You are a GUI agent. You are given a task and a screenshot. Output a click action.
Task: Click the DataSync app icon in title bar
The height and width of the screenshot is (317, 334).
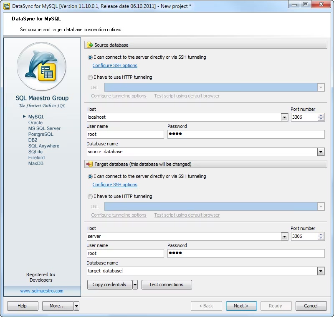[7, 6]
